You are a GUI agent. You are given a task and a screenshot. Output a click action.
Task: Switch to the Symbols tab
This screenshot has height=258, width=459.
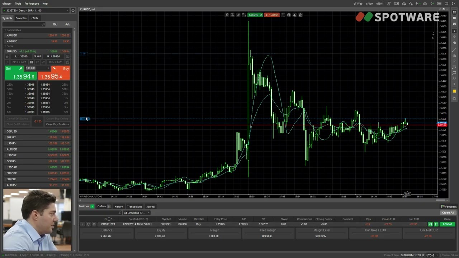coord(7,18)
